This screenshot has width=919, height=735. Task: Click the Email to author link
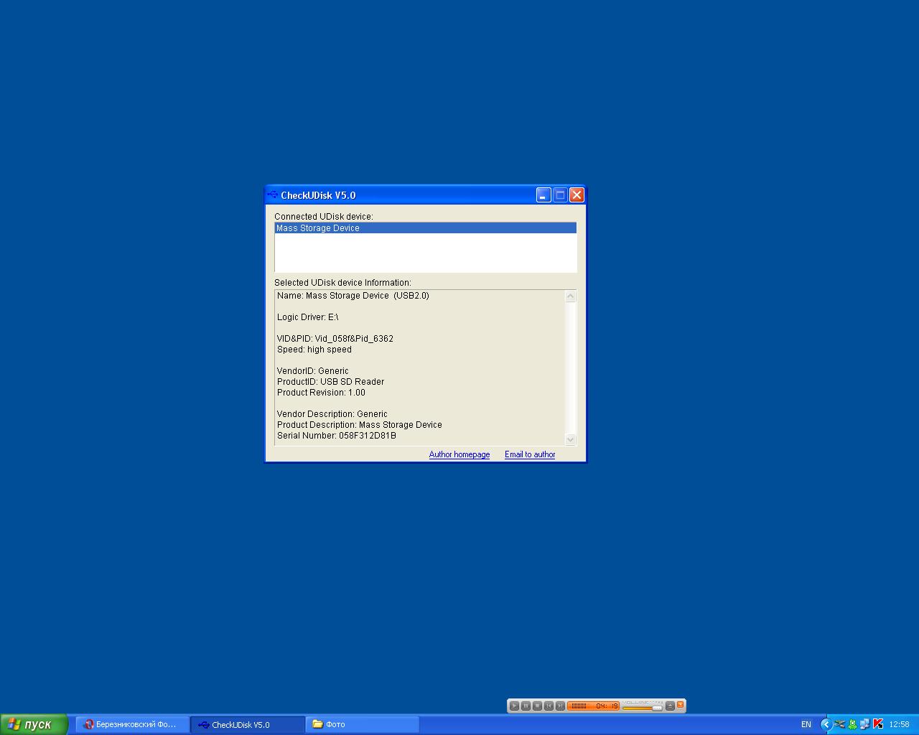tap(530, 454)
